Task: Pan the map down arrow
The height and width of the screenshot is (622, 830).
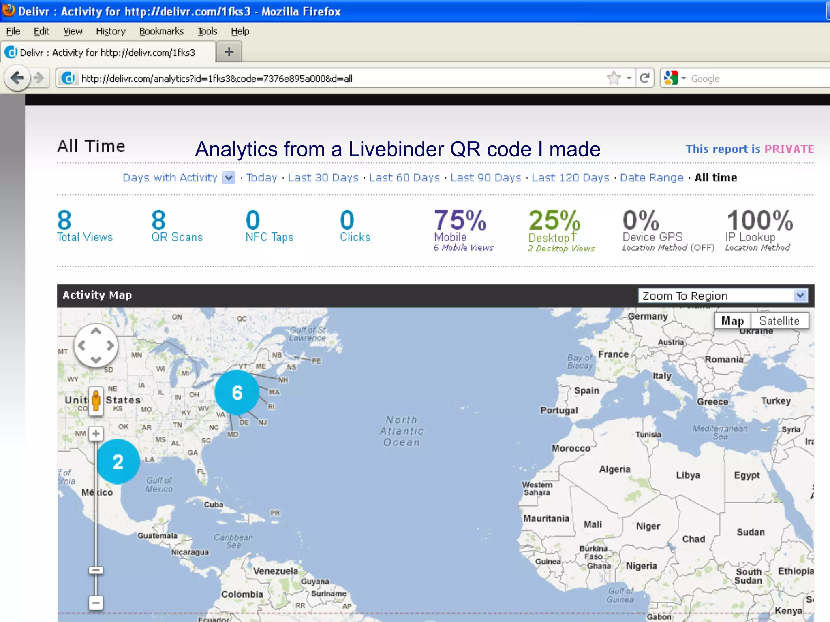Action: click(96, 360)
